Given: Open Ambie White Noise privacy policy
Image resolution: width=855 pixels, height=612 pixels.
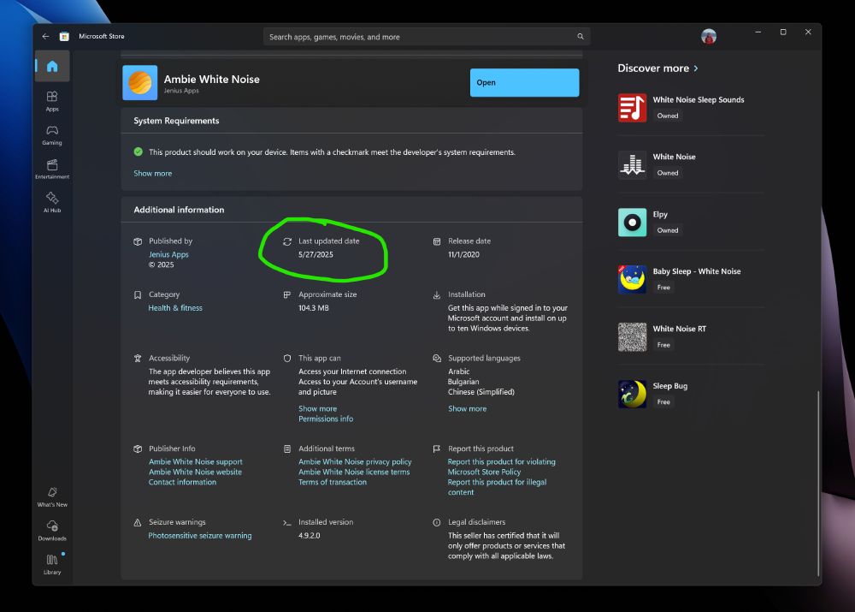Looking at the screenshot, I should tap(355, 462).
